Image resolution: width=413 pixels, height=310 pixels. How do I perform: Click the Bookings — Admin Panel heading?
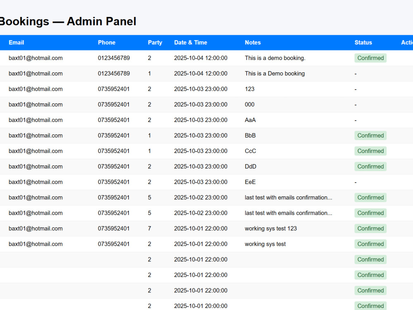tap(68, 21)
